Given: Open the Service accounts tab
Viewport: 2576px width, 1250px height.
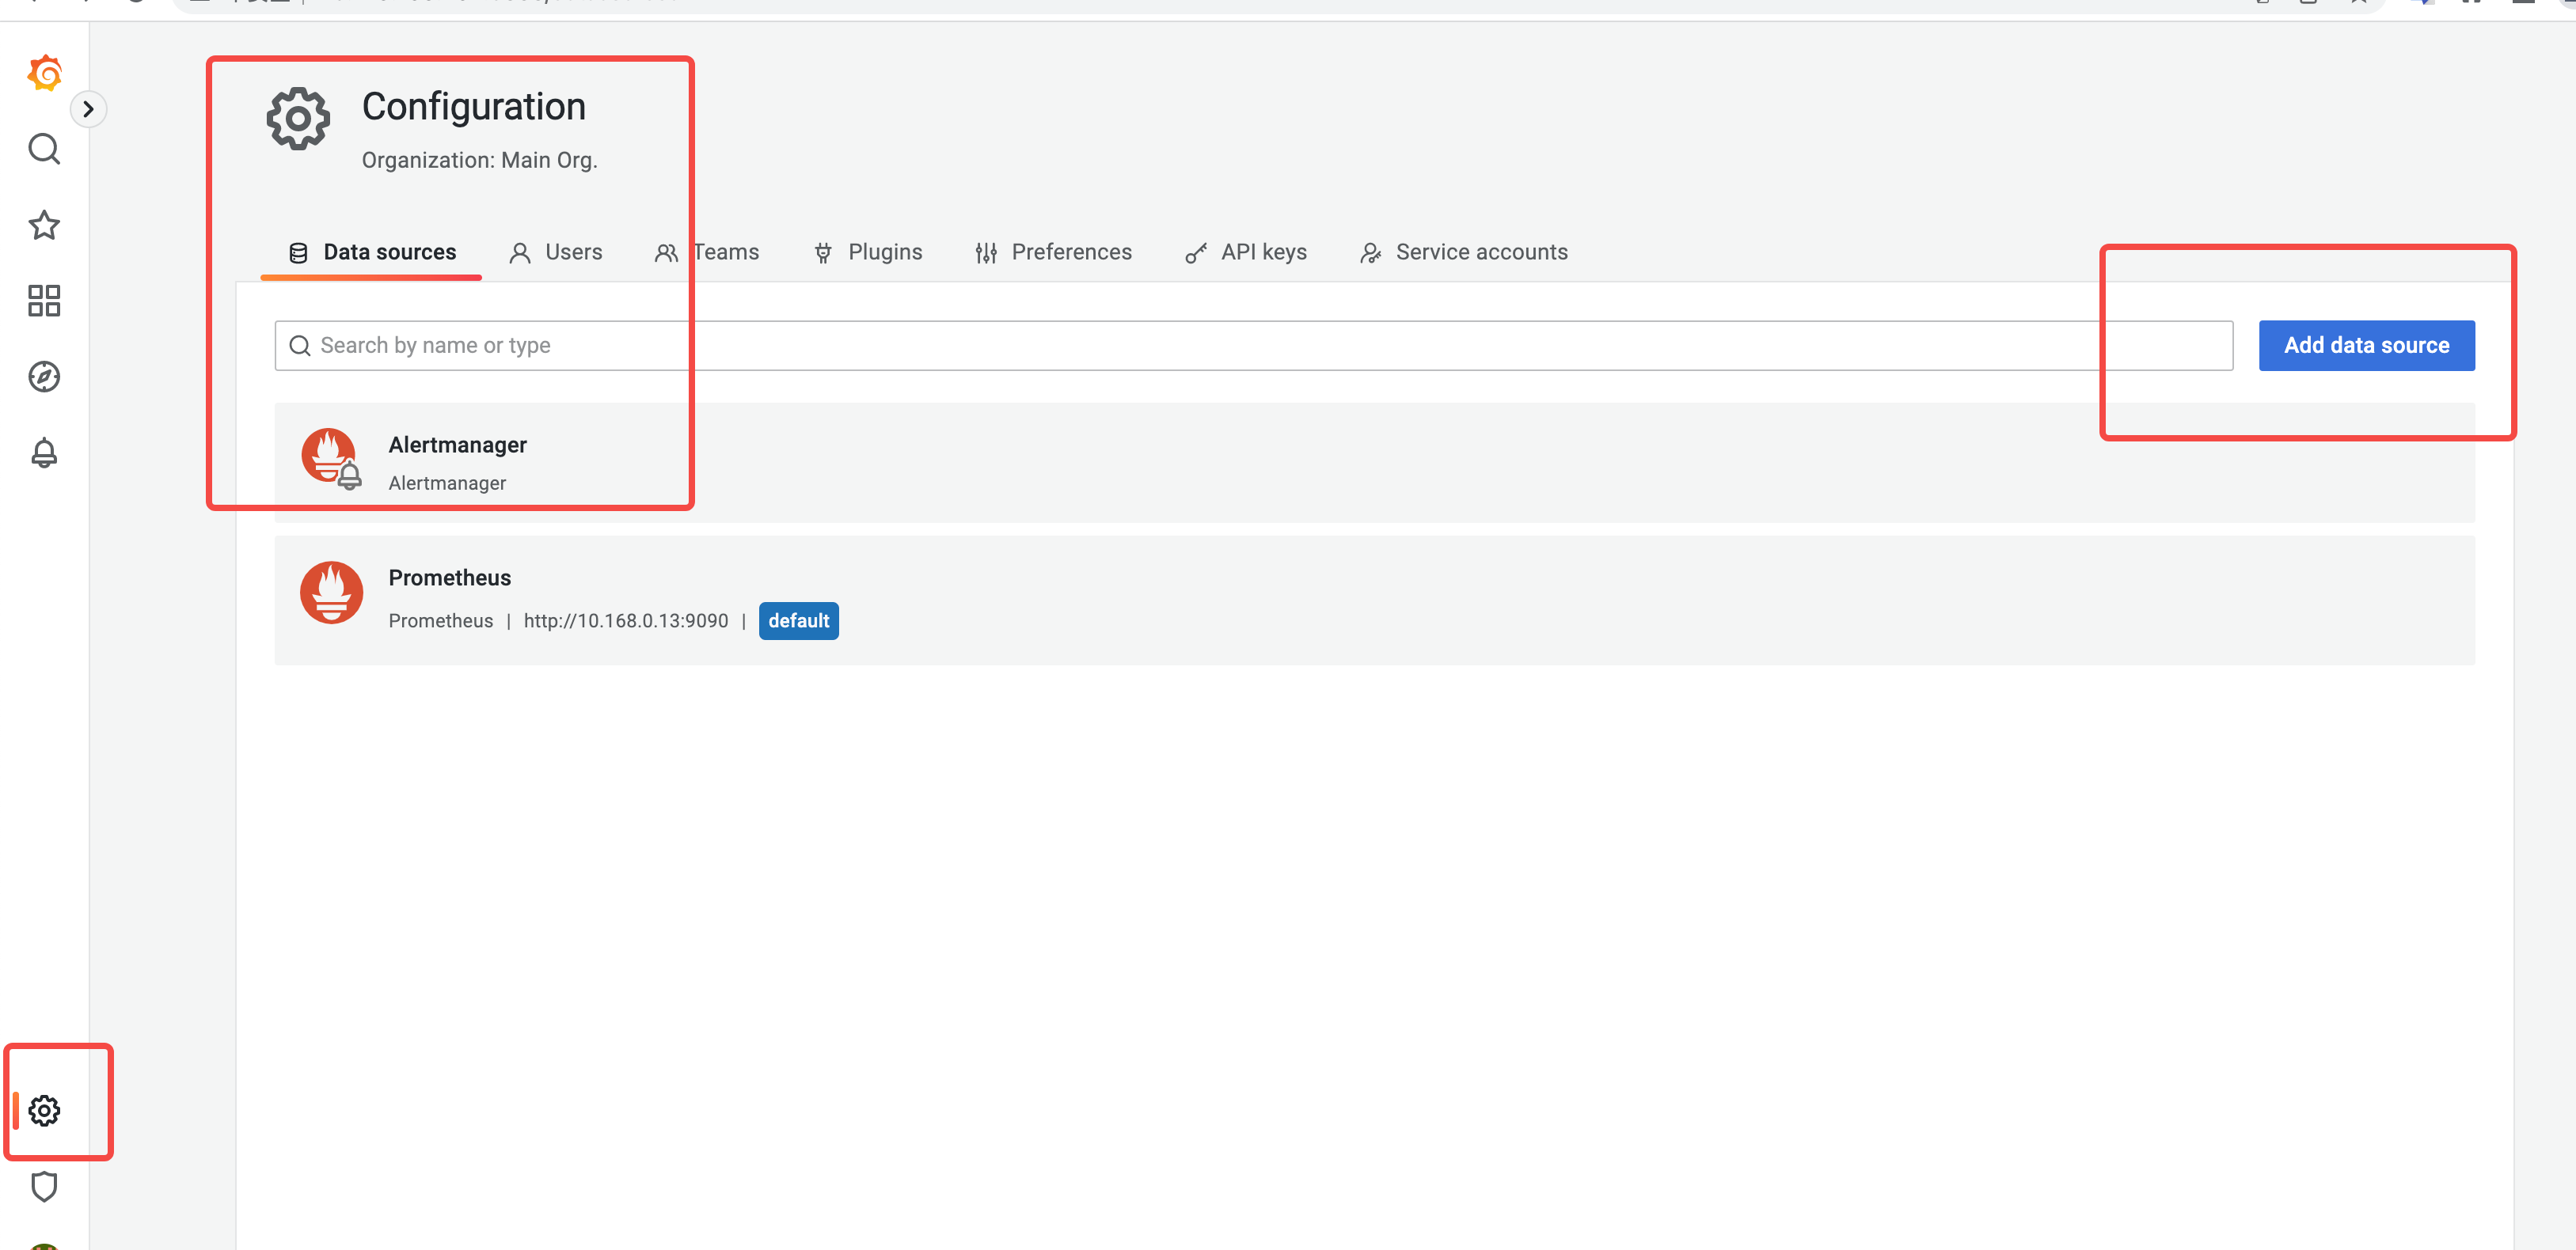Looking at the screenshot, I should click(1464, 253).
